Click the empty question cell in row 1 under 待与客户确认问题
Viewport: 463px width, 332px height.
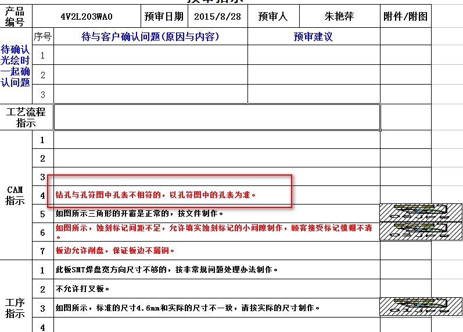pyautogui.click(x=150, y=55)
